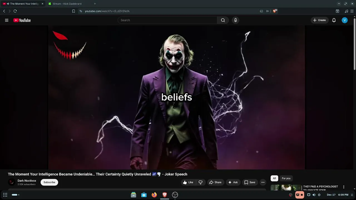Click the playlist icon in address bar

268,11
